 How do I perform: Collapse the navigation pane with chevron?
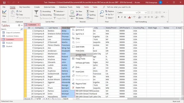pyautogui.click(x=22, y=25)
